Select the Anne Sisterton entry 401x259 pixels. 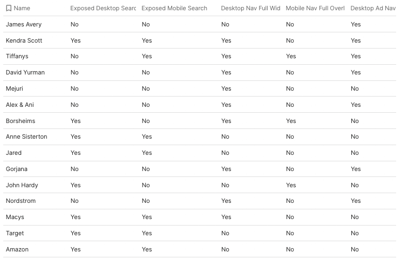[26, 137]
